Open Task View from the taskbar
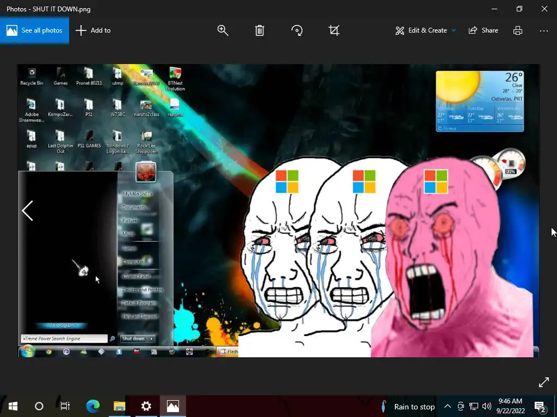The height and width of the screenshot is (417, 557). tap(65, 406)
